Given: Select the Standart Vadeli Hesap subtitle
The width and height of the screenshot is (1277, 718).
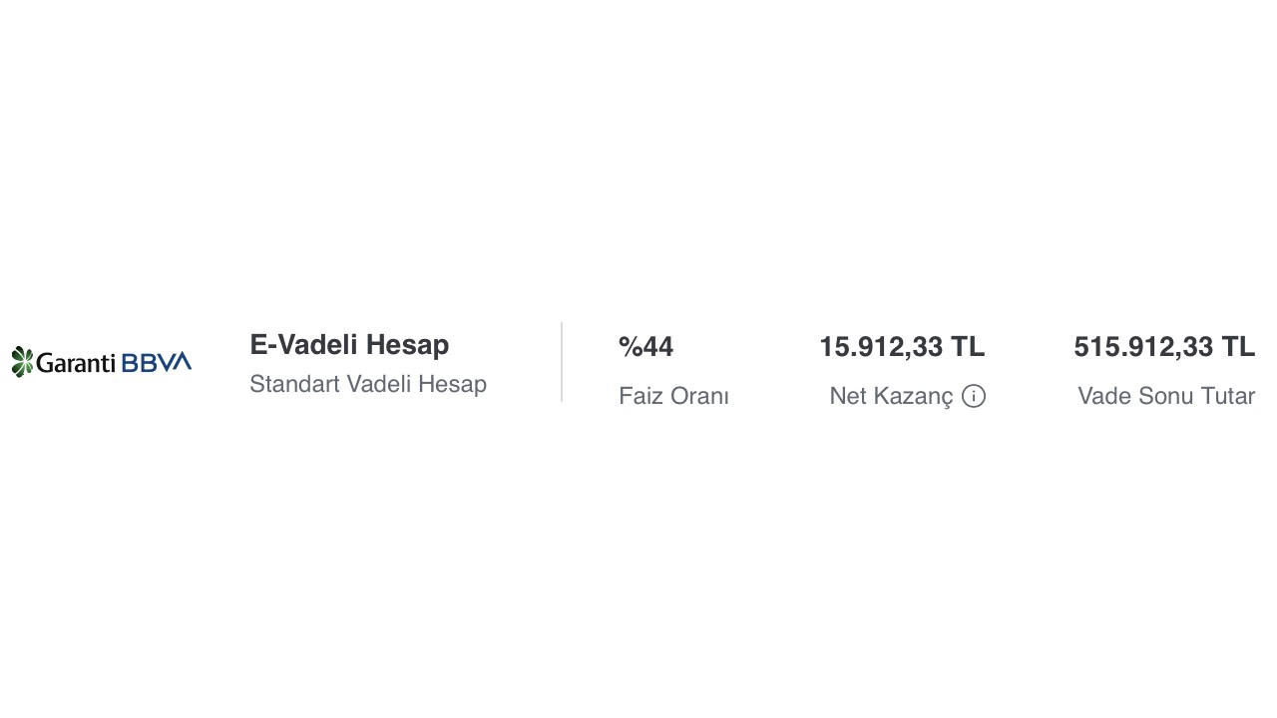Looking at the screenshot, I should pyautogui.click(x=368, y=384).
